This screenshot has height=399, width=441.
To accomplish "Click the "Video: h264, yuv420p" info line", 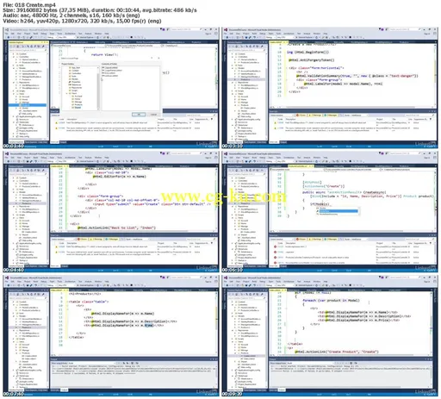I will point(82,21).
